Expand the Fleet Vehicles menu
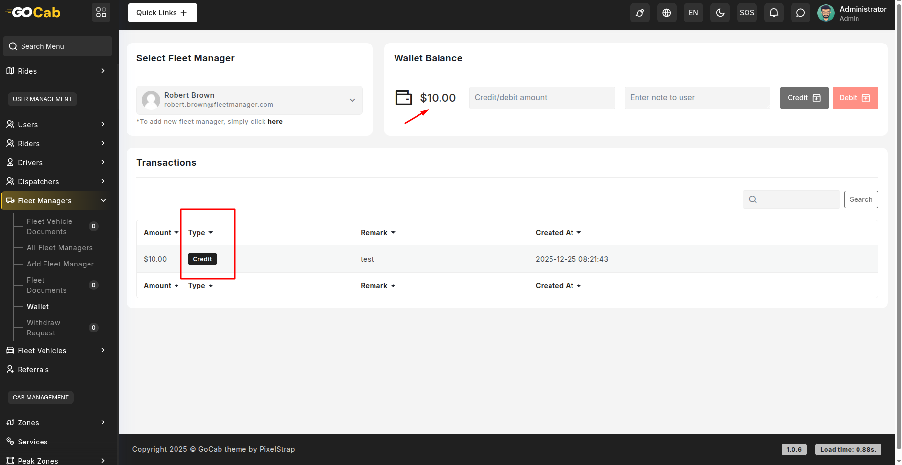Viewport: 902px width, 465px height. pos(56,351)
